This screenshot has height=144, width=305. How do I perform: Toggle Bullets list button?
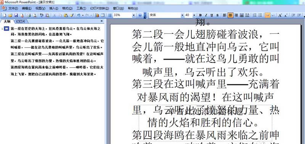260,15
